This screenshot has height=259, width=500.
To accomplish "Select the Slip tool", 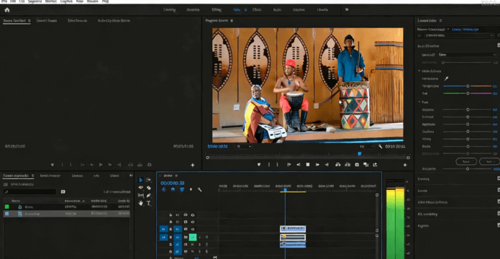I will pos(140,196).
